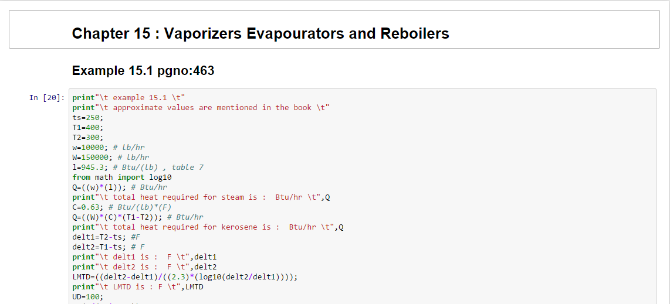Click the W=150000 lb/hr line

click(111, 157)
